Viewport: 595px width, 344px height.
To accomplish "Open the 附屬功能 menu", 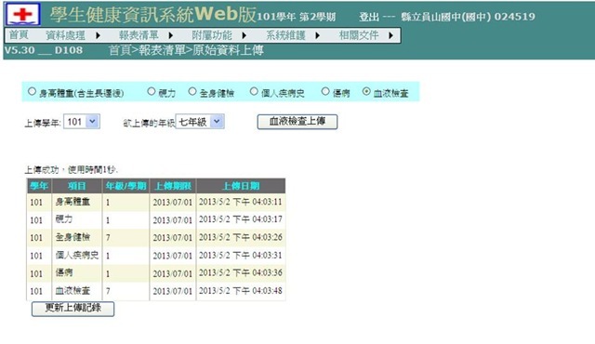I will pyautogui.click(x=212, y=35).
